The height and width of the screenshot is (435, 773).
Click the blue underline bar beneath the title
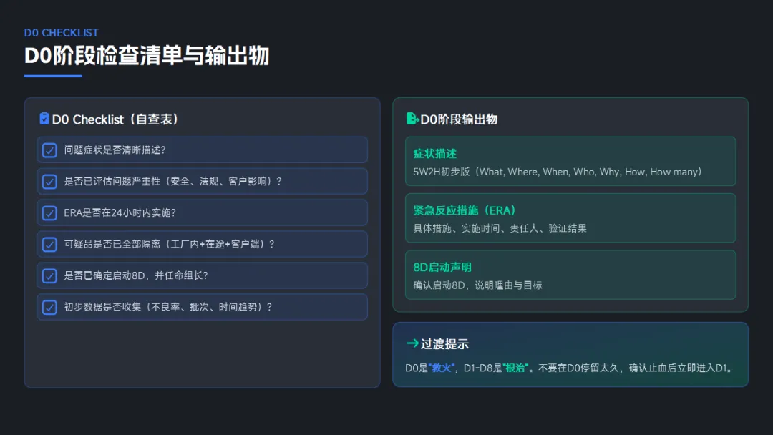[x=53, y=76]
